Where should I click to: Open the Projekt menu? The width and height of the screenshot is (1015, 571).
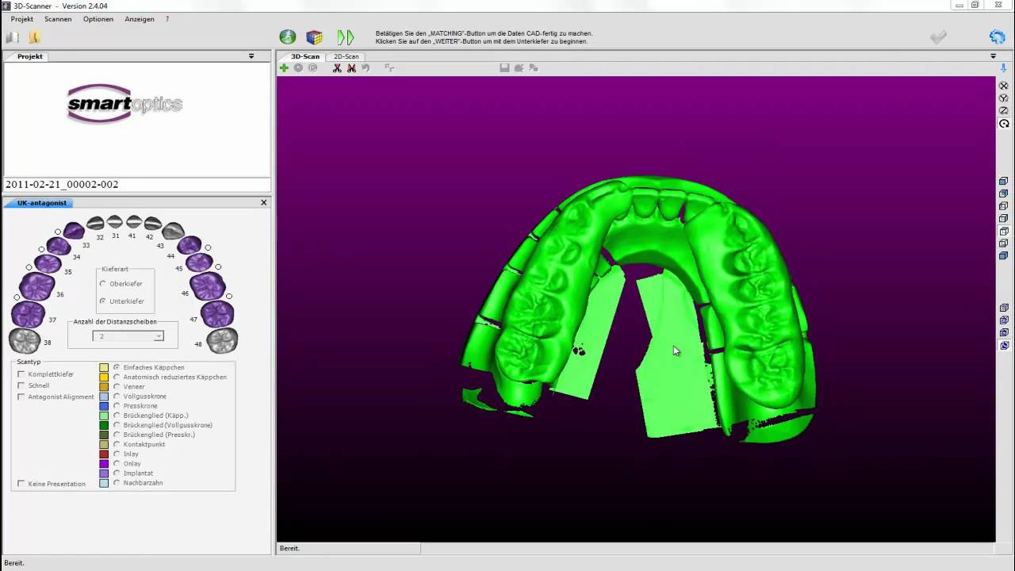tap(22, 19)
